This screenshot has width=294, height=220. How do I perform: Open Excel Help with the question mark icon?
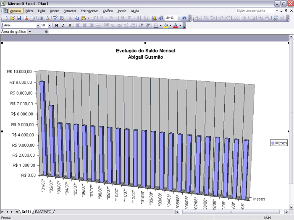coord(185,18)
